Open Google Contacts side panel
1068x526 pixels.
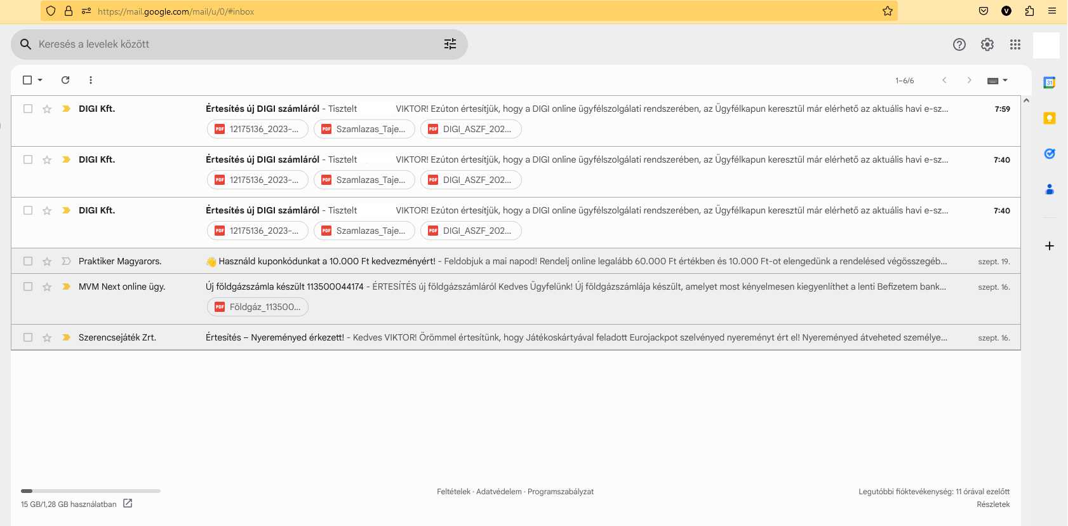1050,189
